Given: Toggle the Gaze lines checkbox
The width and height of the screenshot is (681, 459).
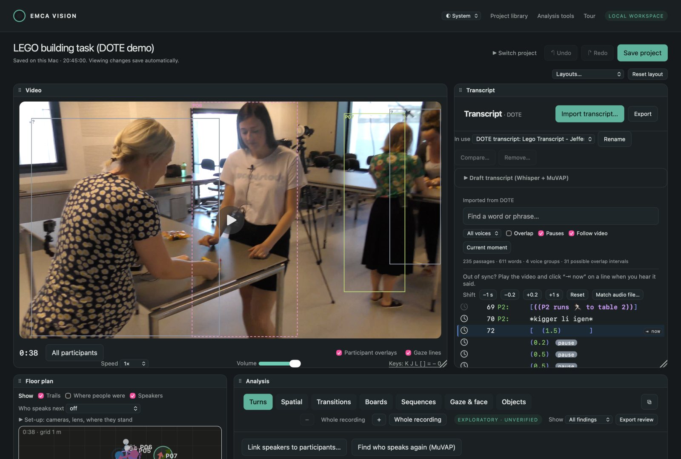Looking at the screenshot, I should (x=408, y=353).
